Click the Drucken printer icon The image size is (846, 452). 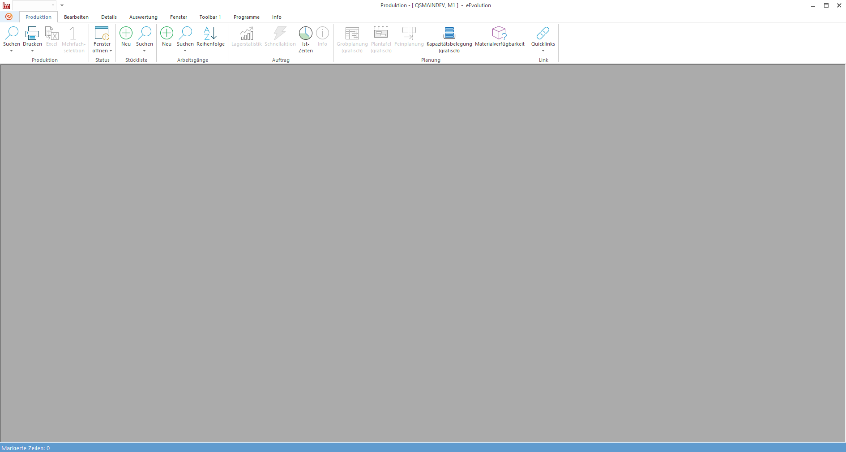(x=32, y=33)
